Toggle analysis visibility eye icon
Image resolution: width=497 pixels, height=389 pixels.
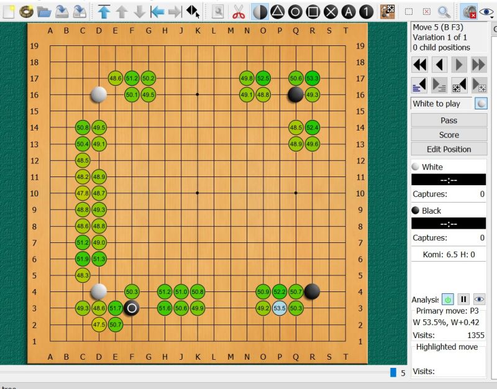[x=479, y=300]
